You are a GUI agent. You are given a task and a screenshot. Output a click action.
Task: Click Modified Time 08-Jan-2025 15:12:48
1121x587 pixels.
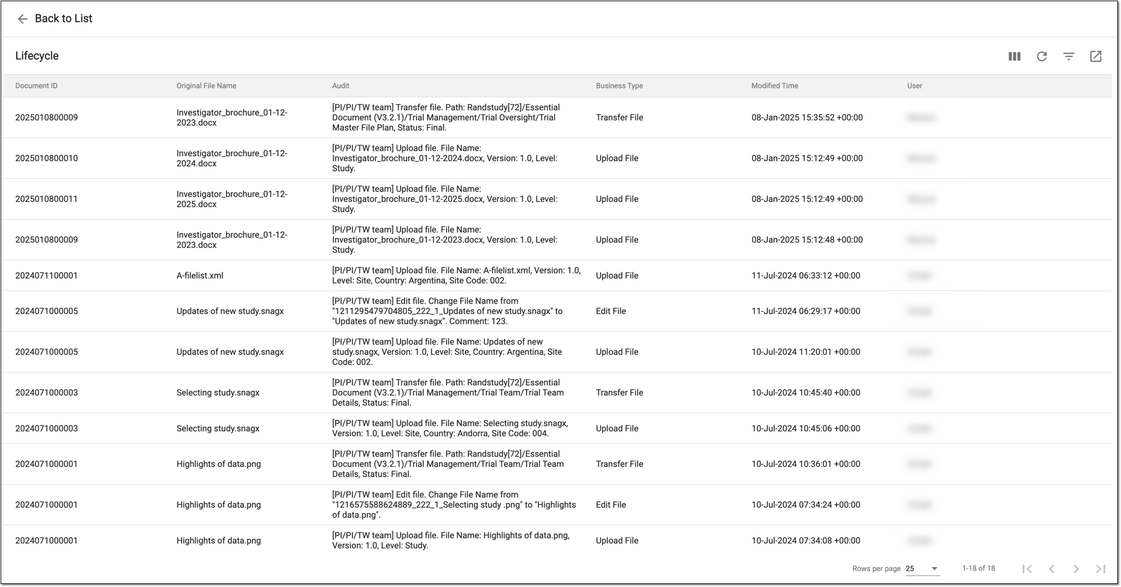807,240
